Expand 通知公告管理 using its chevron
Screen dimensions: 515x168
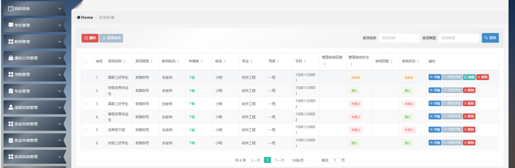pos(59,58)
